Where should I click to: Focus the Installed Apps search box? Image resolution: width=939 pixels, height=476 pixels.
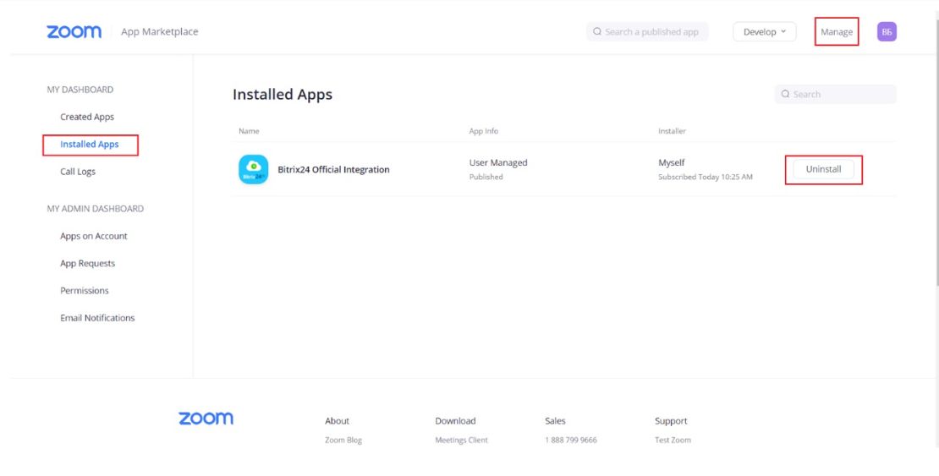click(836, 94)
